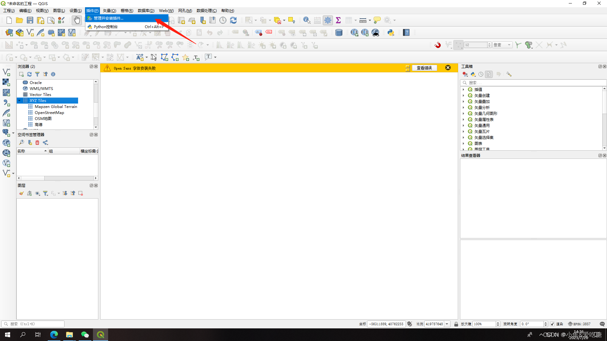This screenshot has height=341, width=607.
Task: Collapse the XYZ Tiles tree node
Action: pyautogui.click(x=20, y=101)
